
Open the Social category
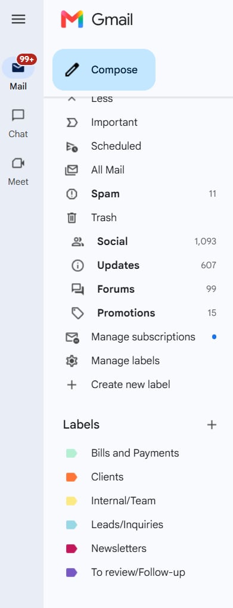139,241
